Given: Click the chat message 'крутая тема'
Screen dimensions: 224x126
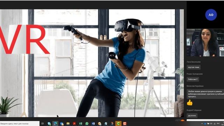Looking at the screenshot, I should pos(194,67).
